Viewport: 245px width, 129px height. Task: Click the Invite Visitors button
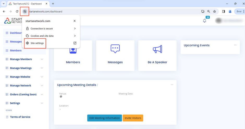click(x=133, y=118)
